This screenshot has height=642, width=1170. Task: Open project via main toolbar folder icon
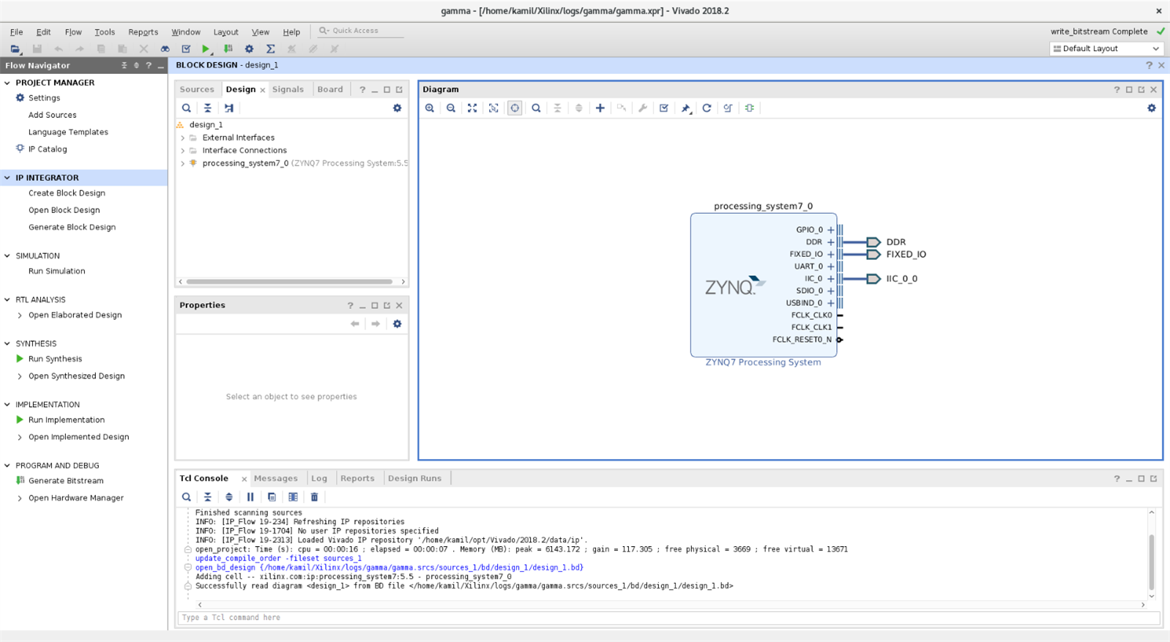click(x=15, y=49)
